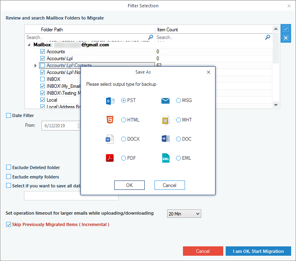The width and height of the screenshot is (296, 261).
Task: Open the operation timeout dropdown
Action: 184,214
